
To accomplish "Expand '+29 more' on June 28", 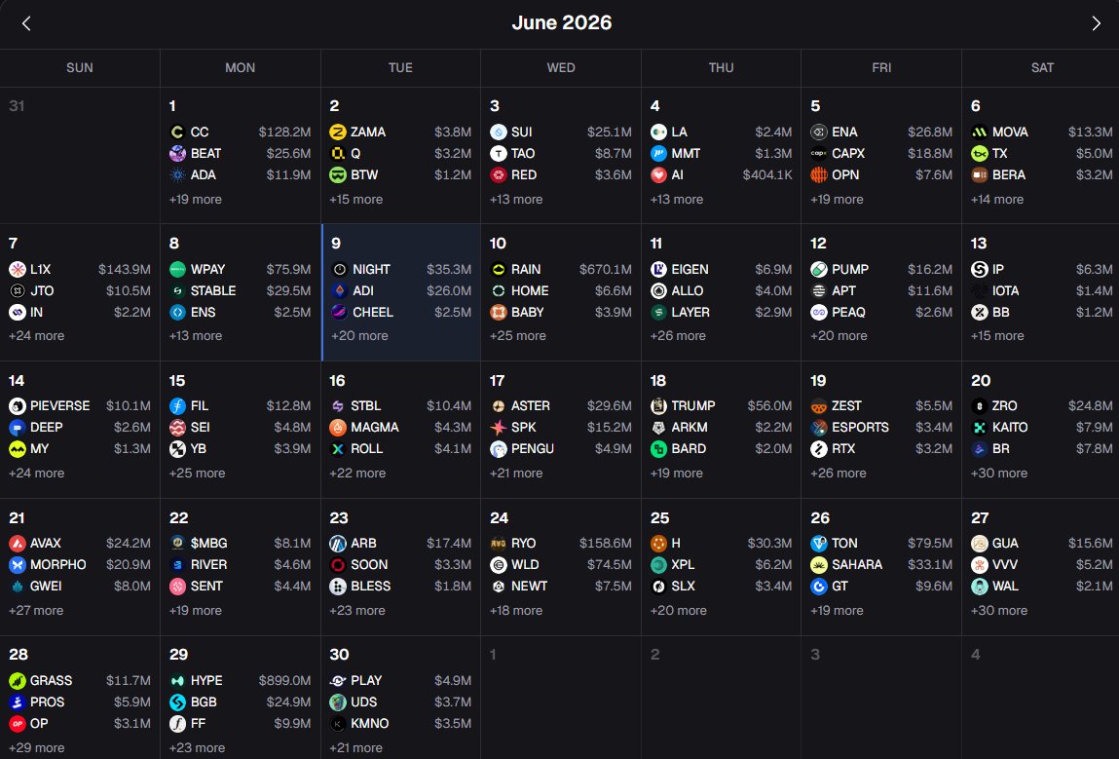I will pyautogui.click(x=36, y=747).
